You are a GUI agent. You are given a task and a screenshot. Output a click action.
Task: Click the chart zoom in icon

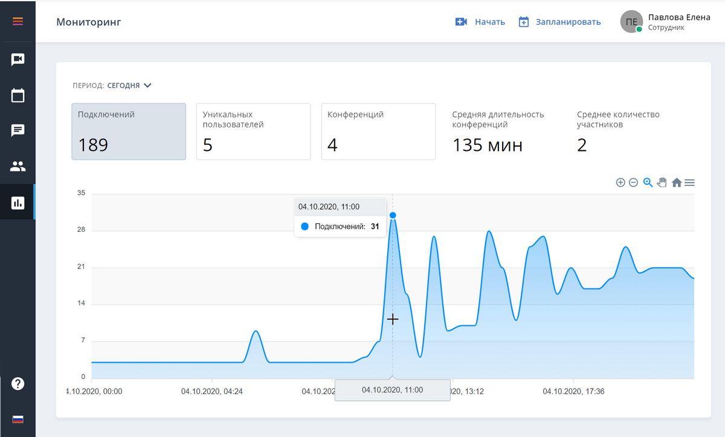pyautogui.click(x=620, y=182)
